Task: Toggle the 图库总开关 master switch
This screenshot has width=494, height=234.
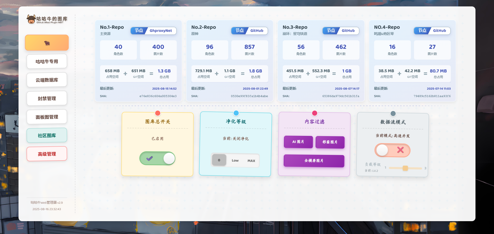Action: [x=157, y=158]
